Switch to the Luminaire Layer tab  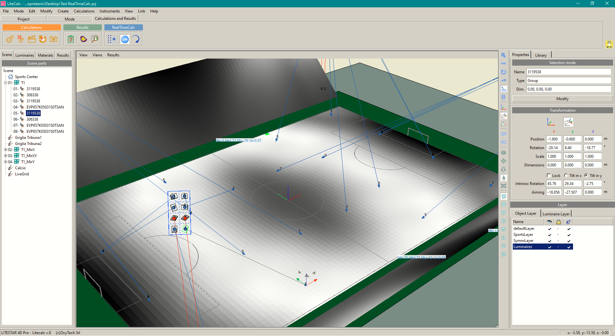coord(556,214)
